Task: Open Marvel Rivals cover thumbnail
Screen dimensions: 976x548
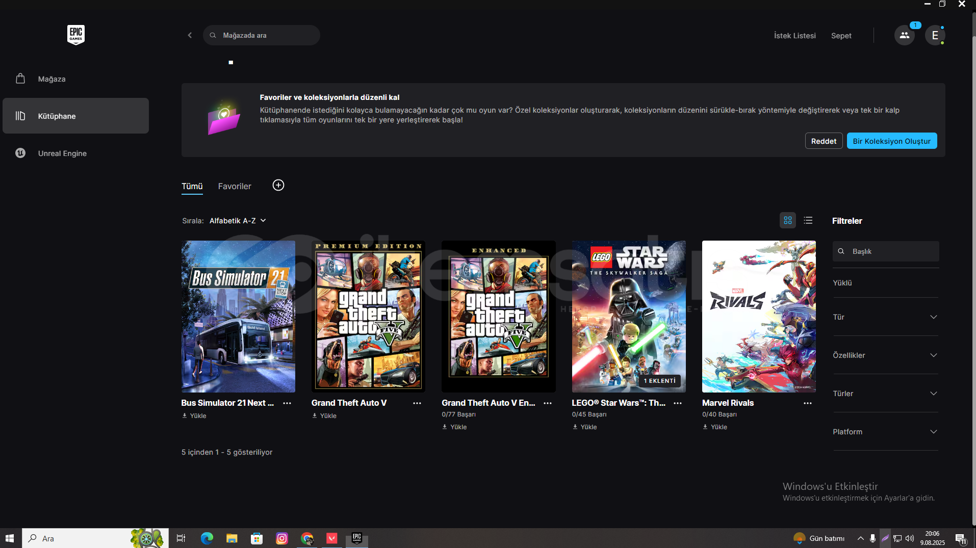Action: [759, 317]
